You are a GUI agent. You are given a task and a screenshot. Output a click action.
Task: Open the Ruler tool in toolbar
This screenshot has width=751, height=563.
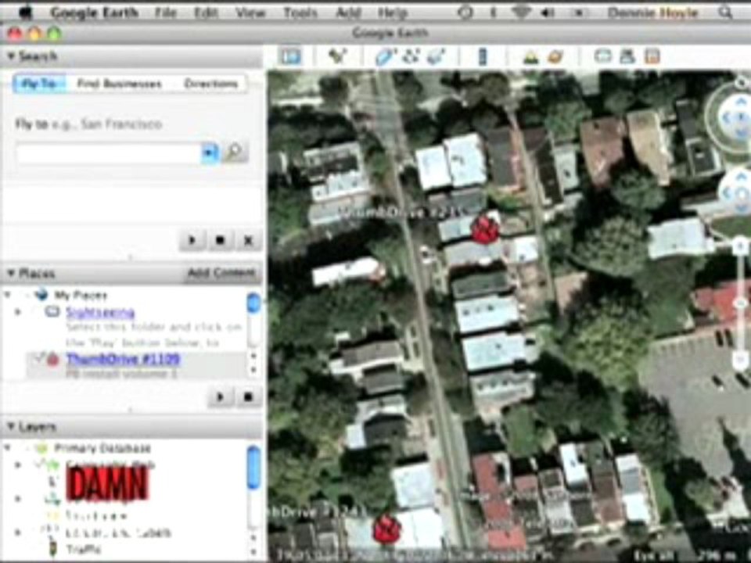pyautogui.click(x=483, y=56)
